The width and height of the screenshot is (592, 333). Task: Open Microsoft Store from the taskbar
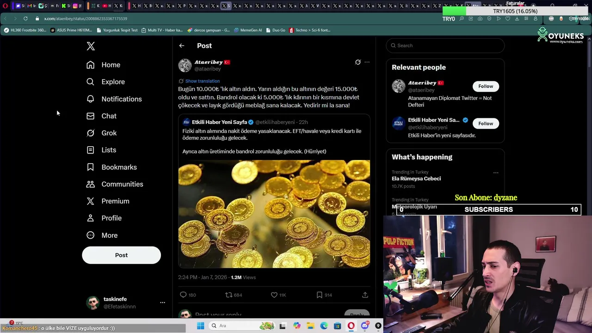point(338,326)
